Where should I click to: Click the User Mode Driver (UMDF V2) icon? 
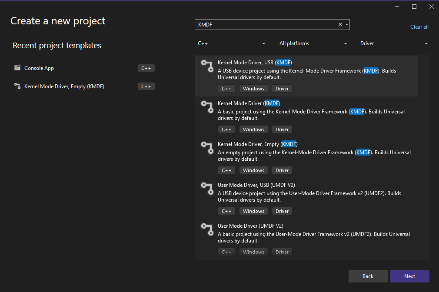(x=207, y=229)
